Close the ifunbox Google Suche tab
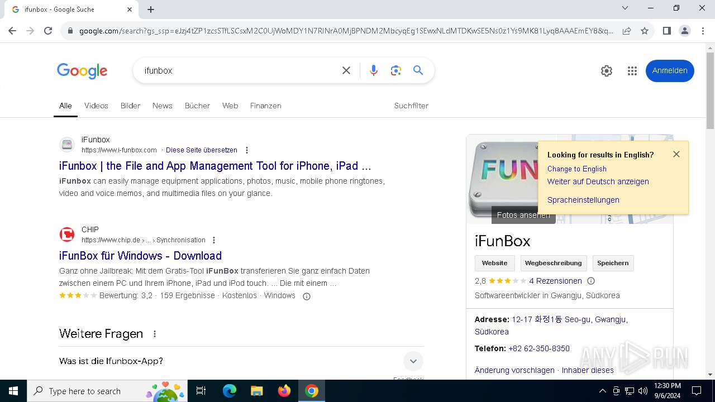The width and height of the screenshot is (715, 402). click(130, 9)
